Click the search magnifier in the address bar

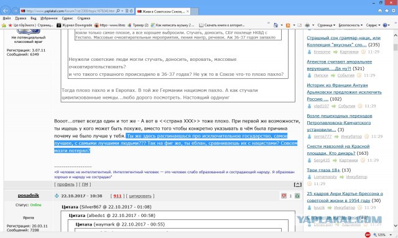click(x=118, y=11)
